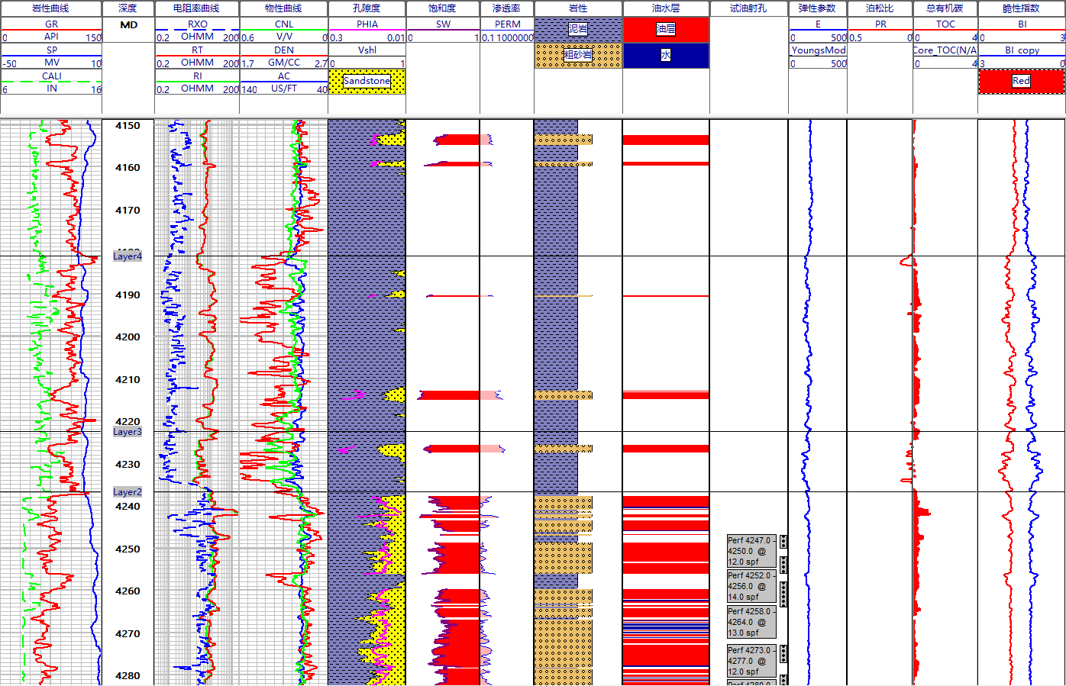Select the Layer4 marker in depth track
1066x686 pixels.
pyautogui.click(x=128, y=256)
